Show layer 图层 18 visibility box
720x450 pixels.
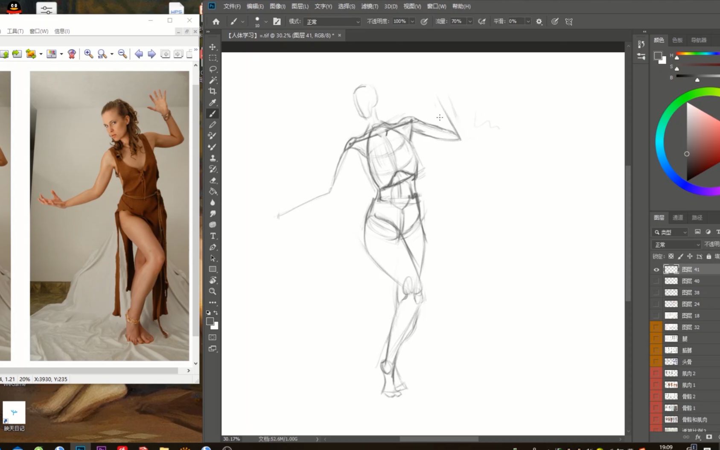[656, 316]
